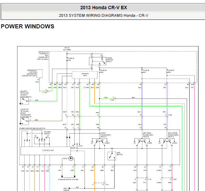Click the Interior Lights System label
The width and height of the screenshot is (205, 191).
click(x=68, y=179)
